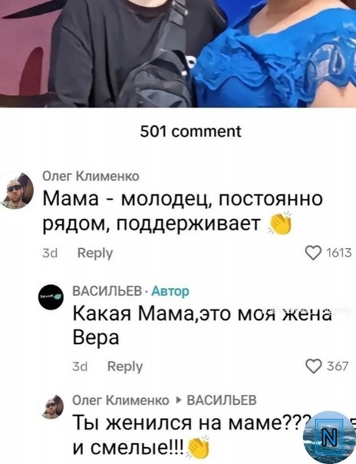Viewport: 356px width, 464px height.
Task: Open Олег Клименко's avatar on top comment
Action: 17,191
